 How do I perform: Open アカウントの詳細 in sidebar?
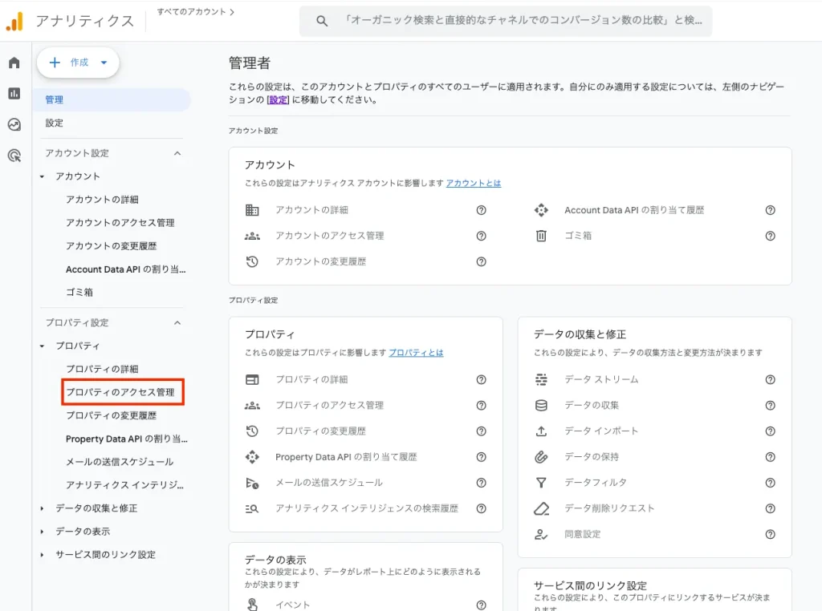tap(102, 200)
